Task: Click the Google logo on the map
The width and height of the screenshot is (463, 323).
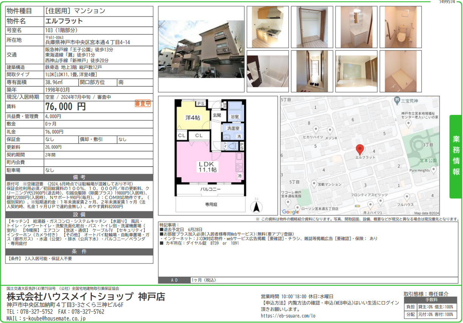Action: (x=291, y=212)
